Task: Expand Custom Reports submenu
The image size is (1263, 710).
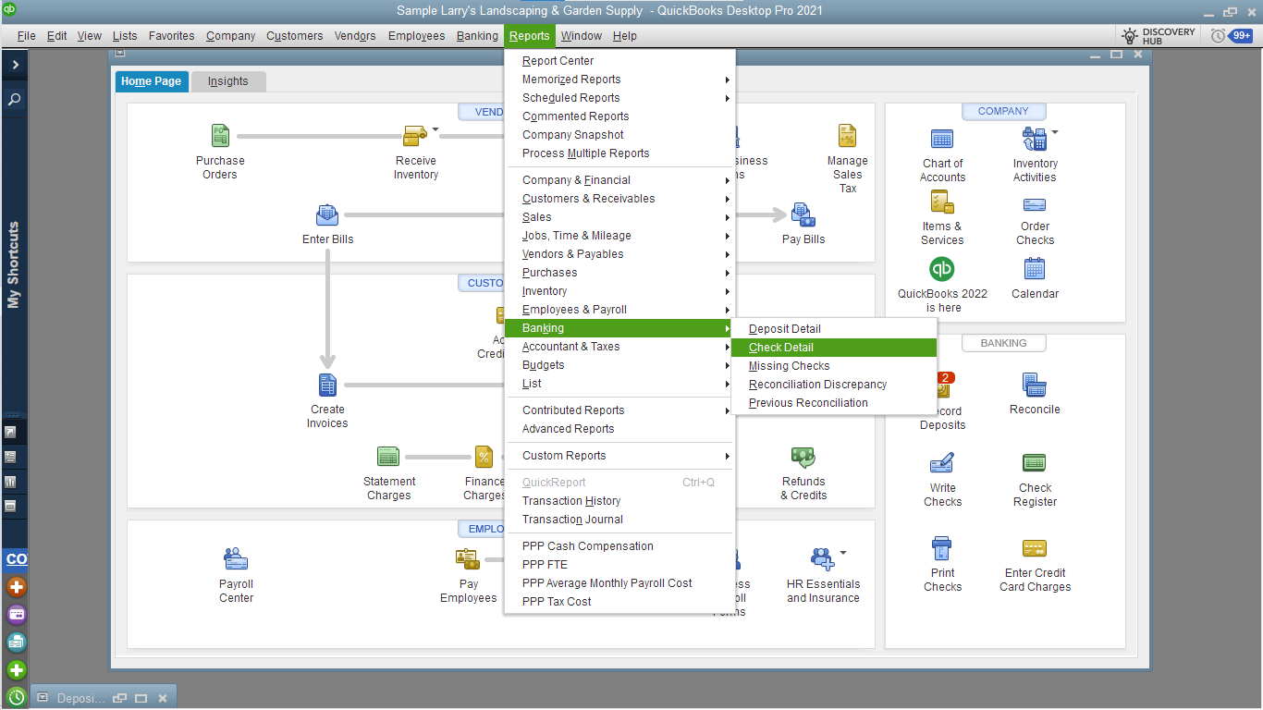Action: click(x=620, y=456)
